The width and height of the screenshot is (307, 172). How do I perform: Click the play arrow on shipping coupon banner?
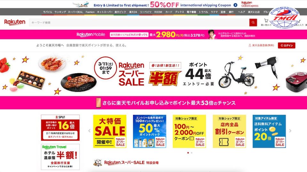click(x=235, y=5)
